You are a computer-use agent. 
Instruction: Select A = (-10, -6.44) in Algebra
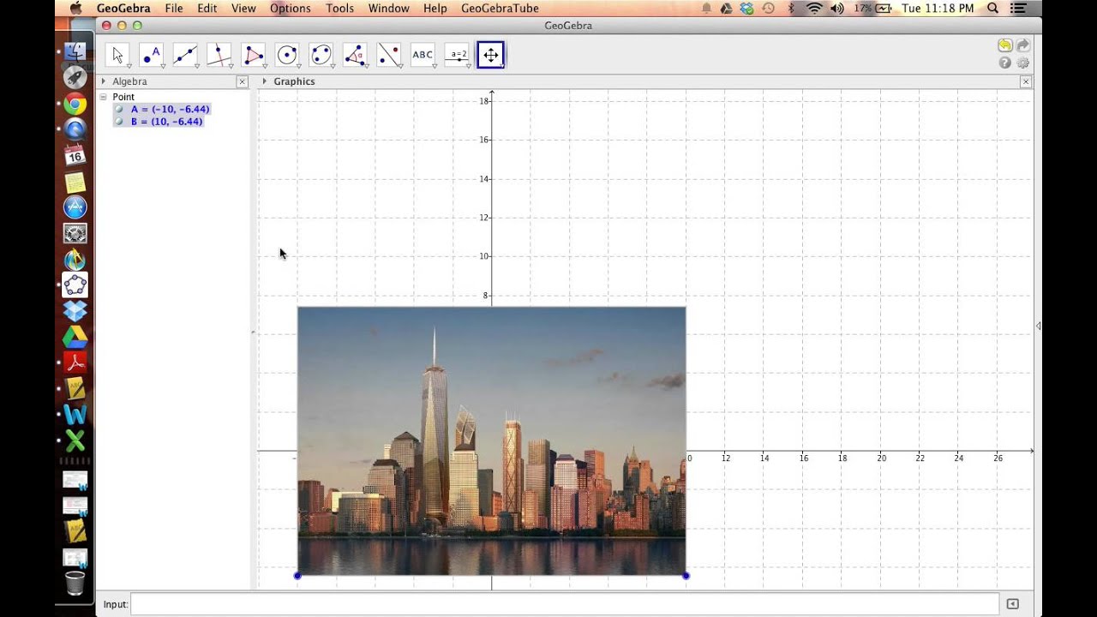point(170,110)
